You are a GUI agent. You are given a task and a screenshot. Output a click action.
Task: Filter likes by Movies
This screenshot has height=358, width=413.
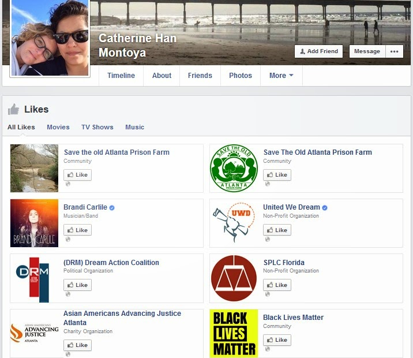pos(58,127)
